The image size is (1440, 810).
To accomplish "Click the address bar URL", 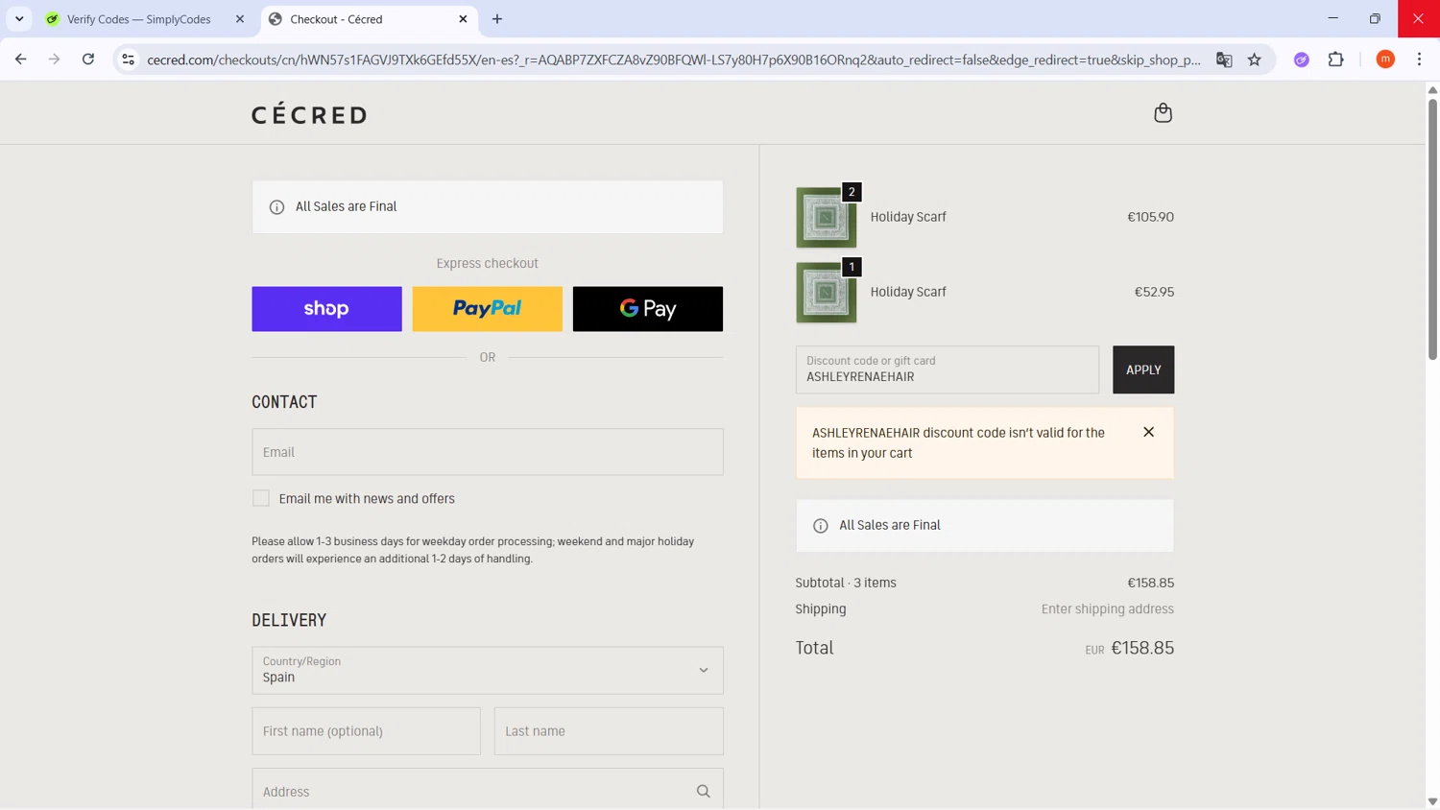I will click(674, 60).
